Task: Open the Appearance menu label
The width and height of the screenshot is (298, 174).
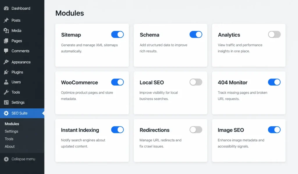Action: [21, 62]
